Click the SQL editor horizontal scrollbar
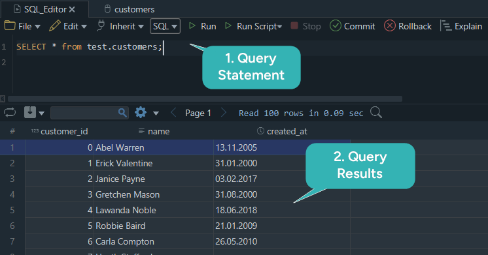The height and width of the screenshot is (255, 488). pos(205,99)
